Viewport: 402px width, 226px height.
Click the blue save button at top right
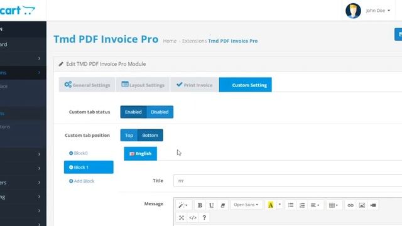click(x=398, y=34)
